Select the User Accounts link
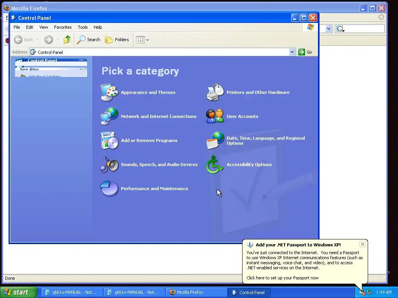The image size is (398, 298). [243, 116]
